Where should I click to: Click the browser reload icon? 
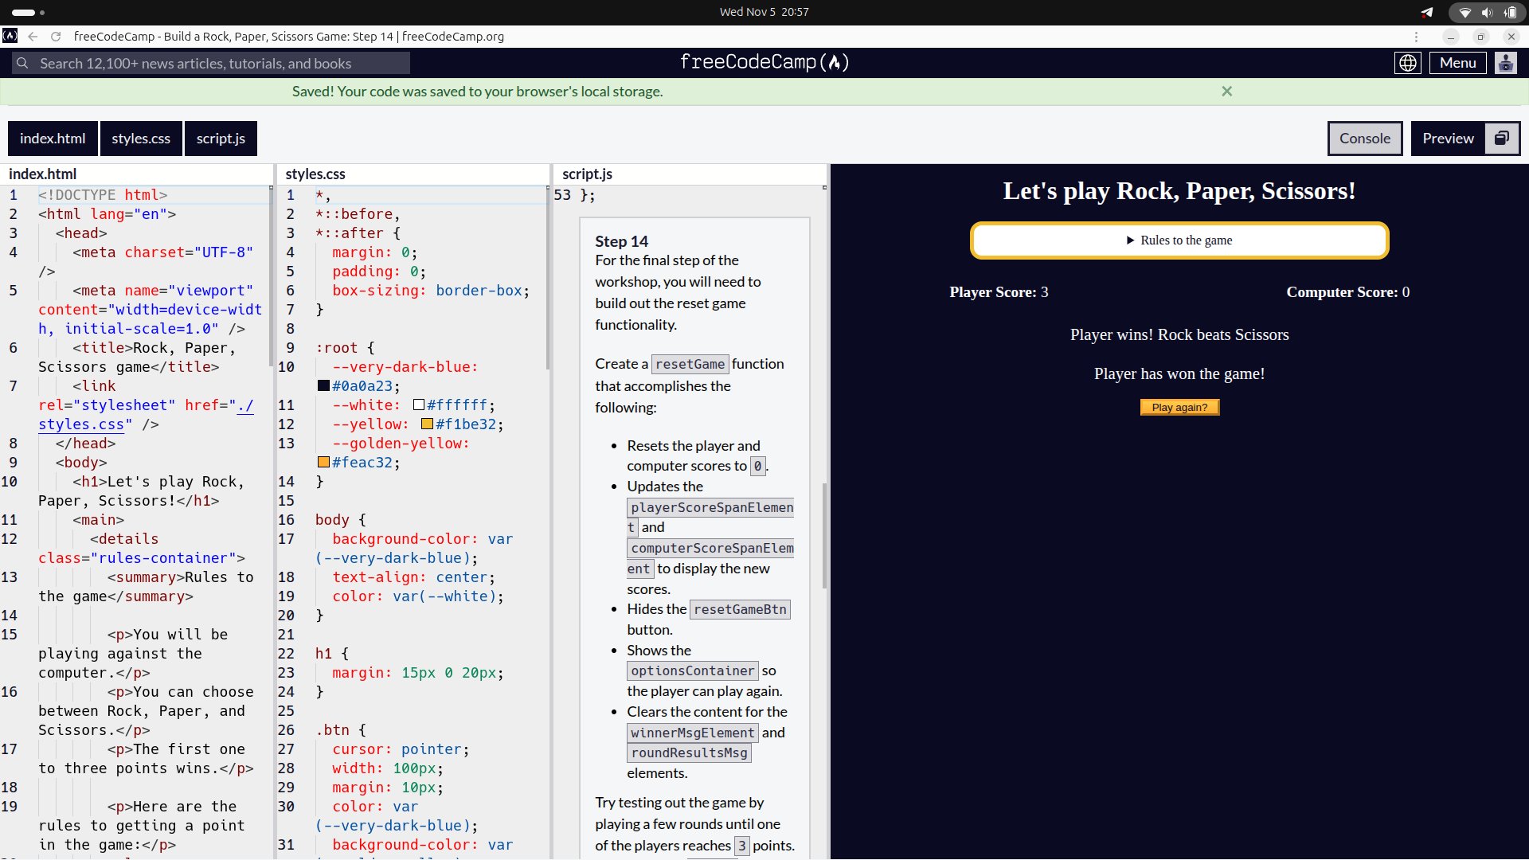click(56, 37)
